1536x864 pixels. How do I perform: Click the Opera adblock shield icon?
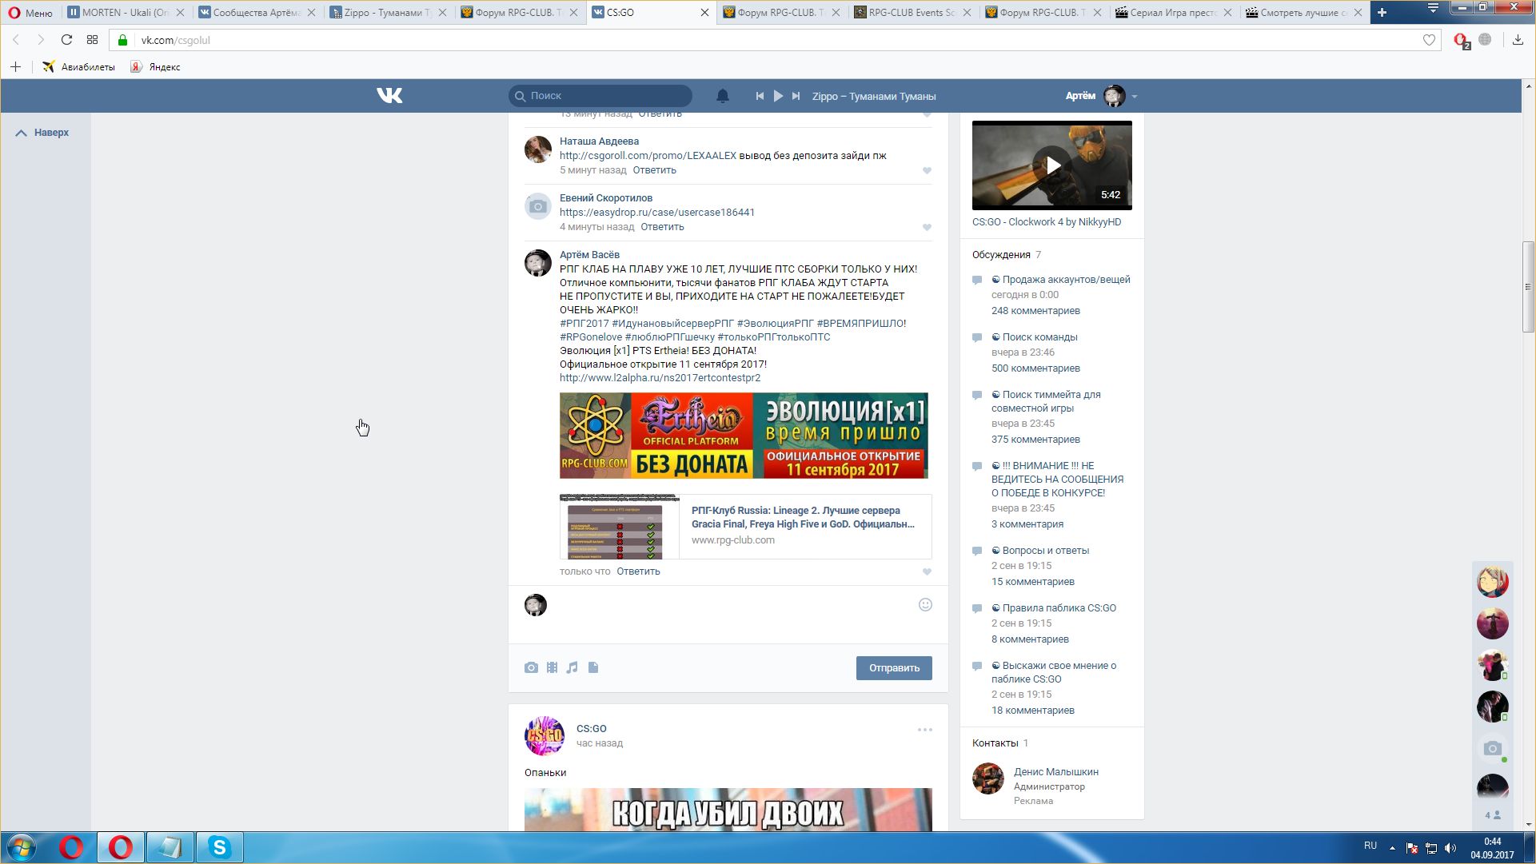pyautogui.click(x=1461, y=40)
